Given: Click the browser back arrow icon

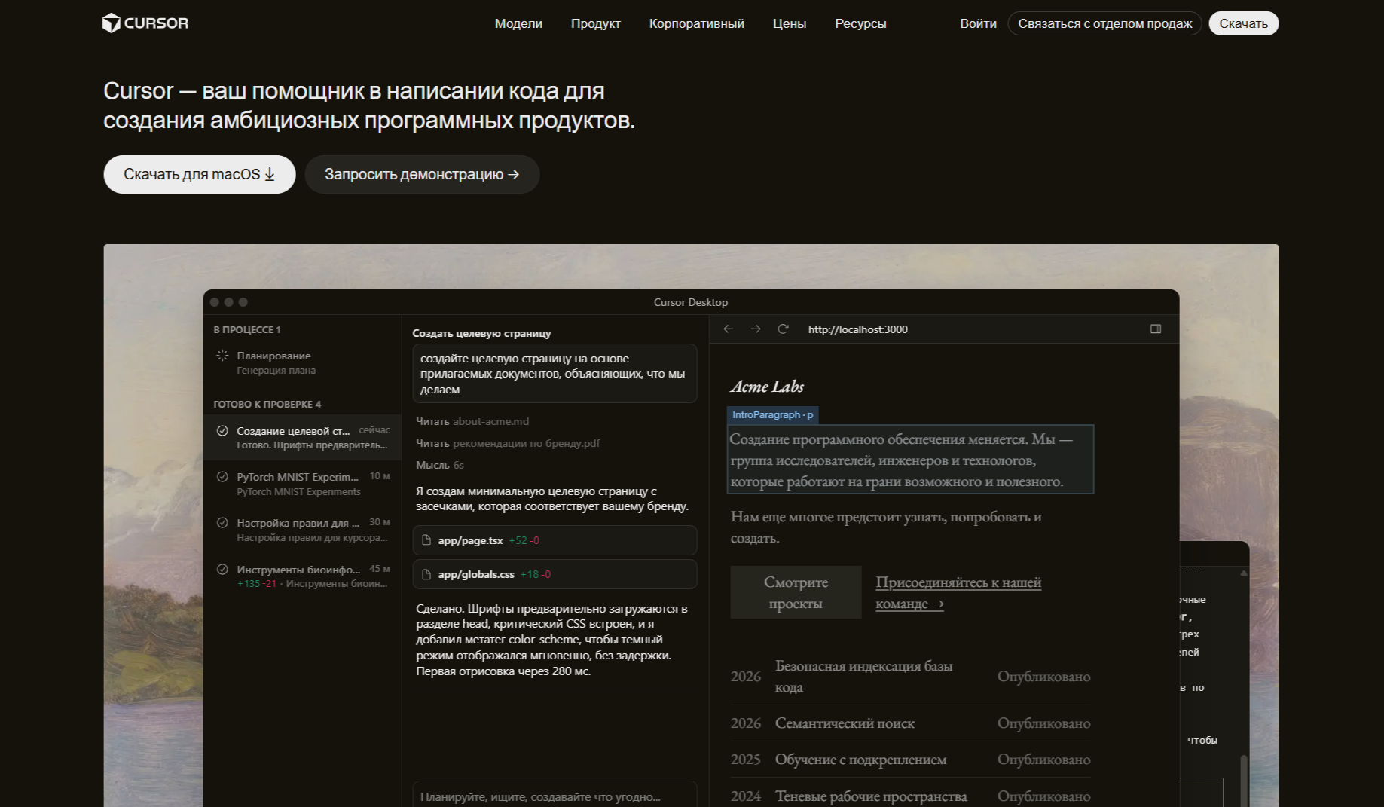Looking at the screenshot, I should (x=729, y=329).
